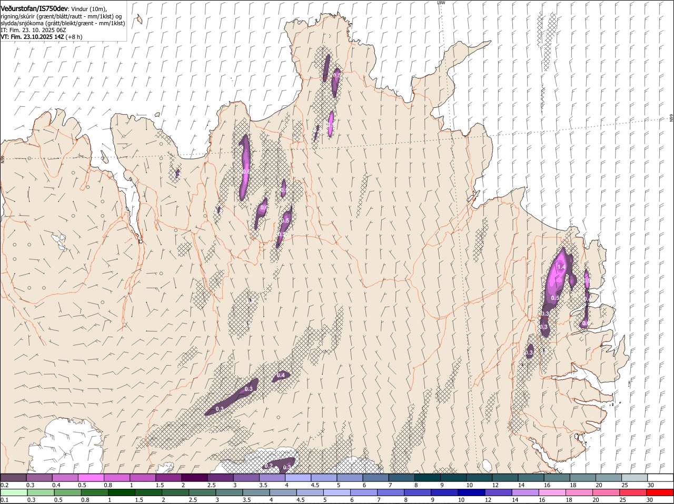Click the bright pink 0.5–0.8 swatch in upper legend
The width and height of the screenshot is (674, 504).
click(91, 478)
